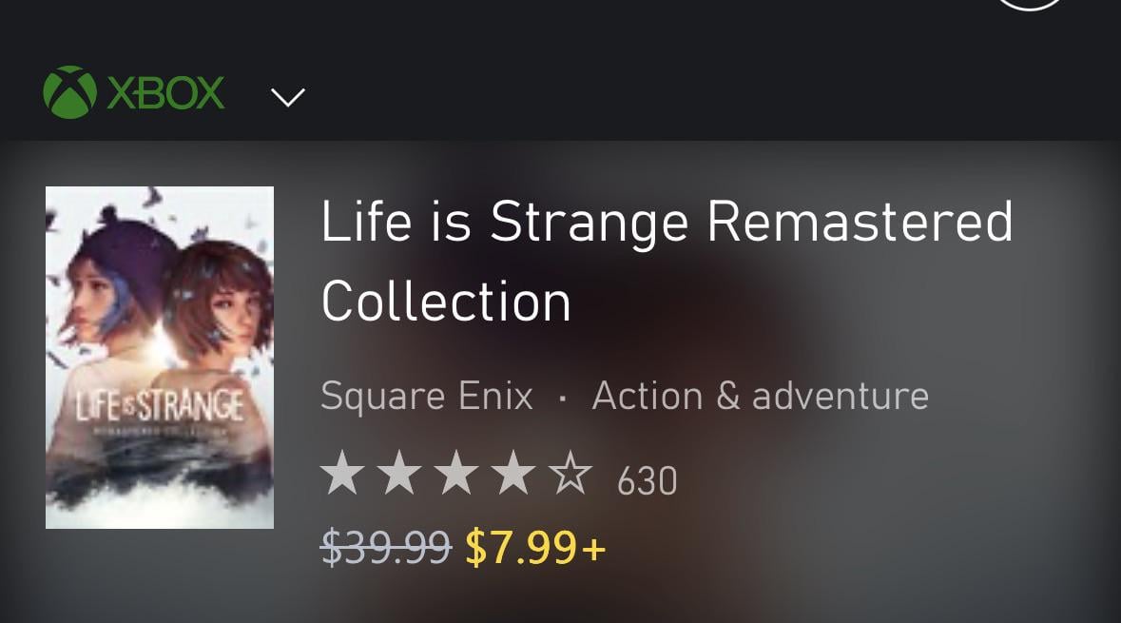1121x623 pixels.
Task: Open the 630 ratings count
Action: [647, 480]
